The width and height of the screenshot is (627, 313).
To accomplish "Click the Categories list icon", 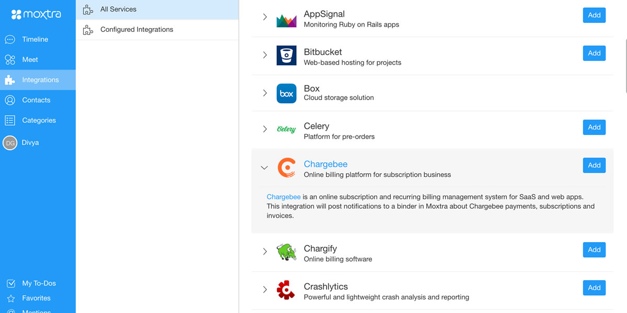I will click(x=10, y=121).
